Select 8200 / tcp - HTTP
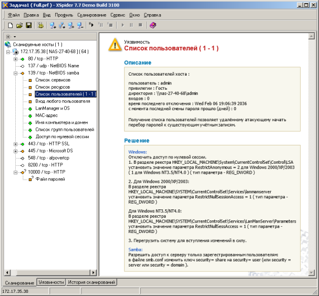319x296 pixels. pyautogui.click(x=45, y=165)
